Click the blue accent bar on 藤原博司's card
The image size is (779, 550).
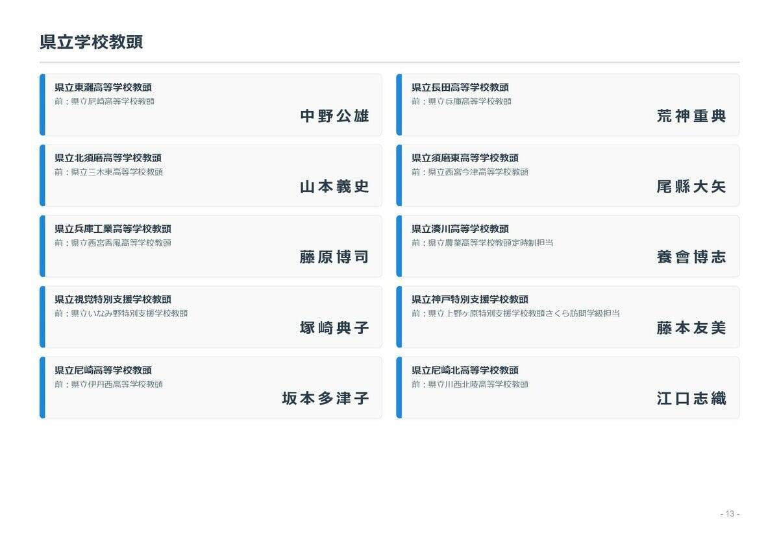pyautogui.click(x=43, y=246)
